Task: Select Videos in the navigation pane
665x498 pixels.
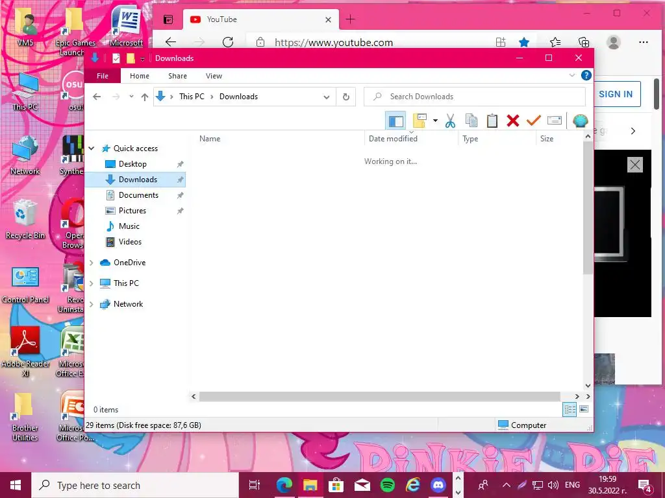Action: point(130,242)
